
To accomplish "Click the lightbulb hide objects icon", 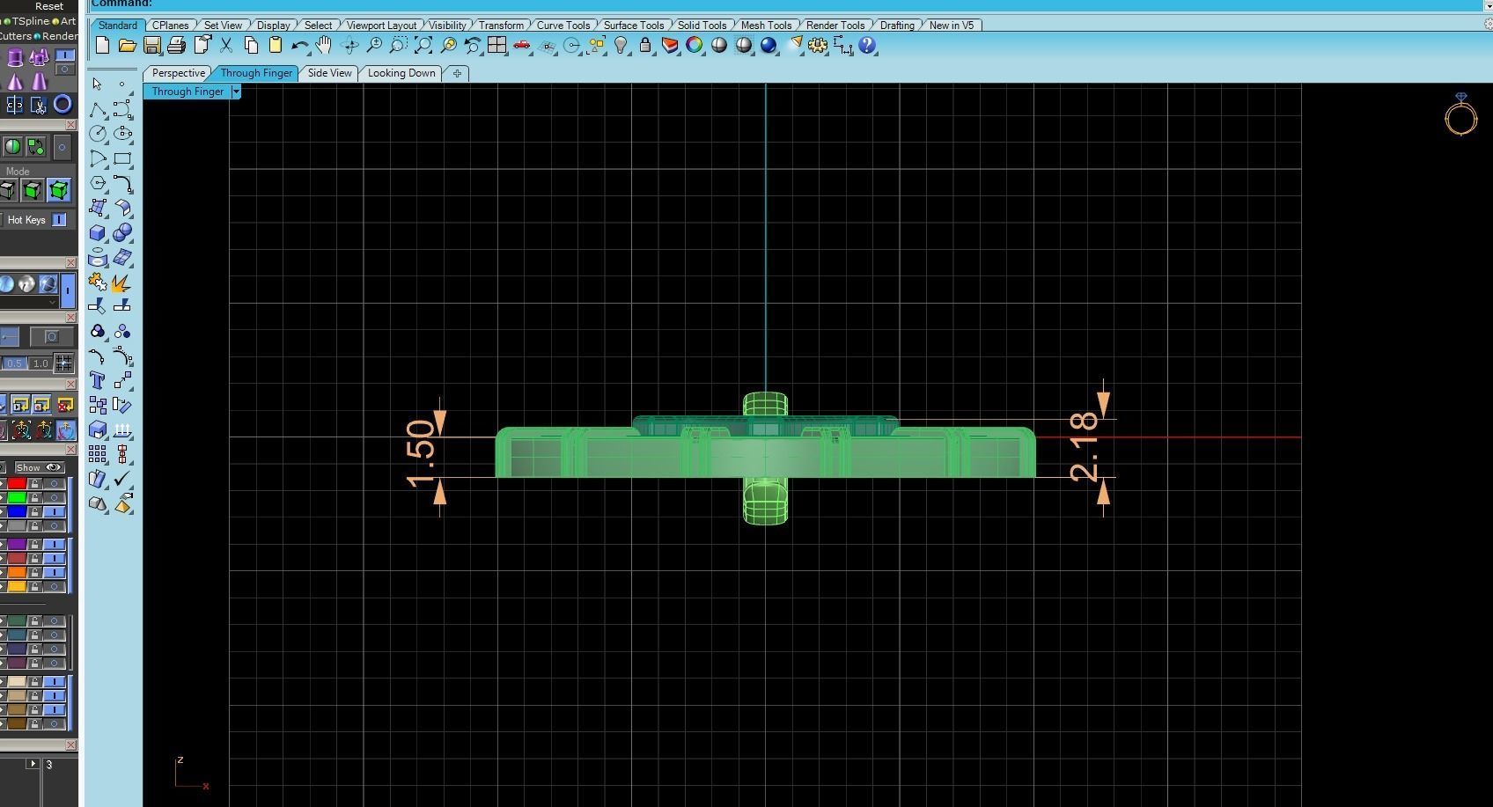I will pyautogui.click(x=621, y=46).
